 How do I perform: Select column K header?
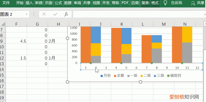122,24
